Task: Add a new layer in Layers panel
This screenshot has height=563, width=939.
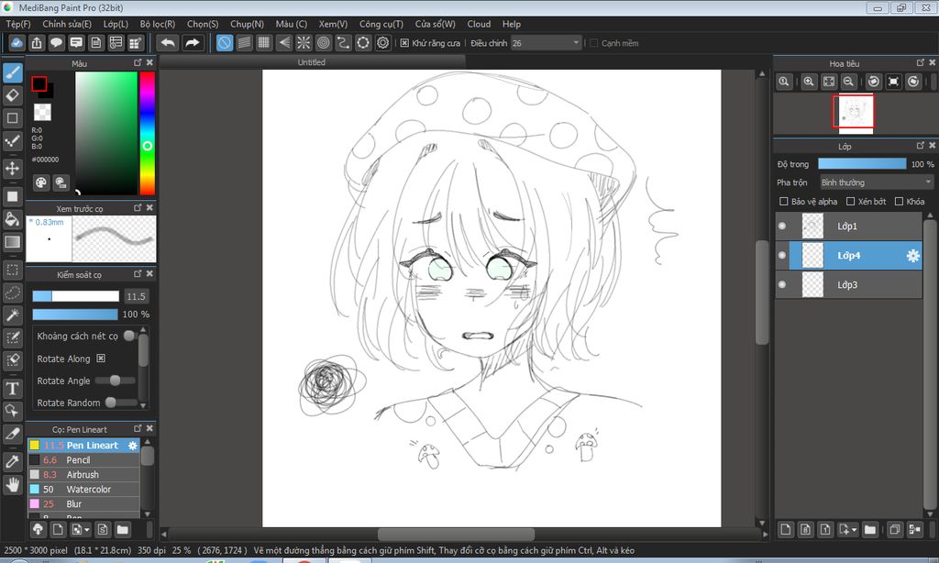Action: click(786, 529)
